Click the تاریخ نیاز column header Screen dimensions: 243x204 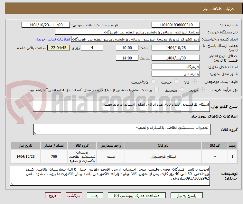pos(25,146)
